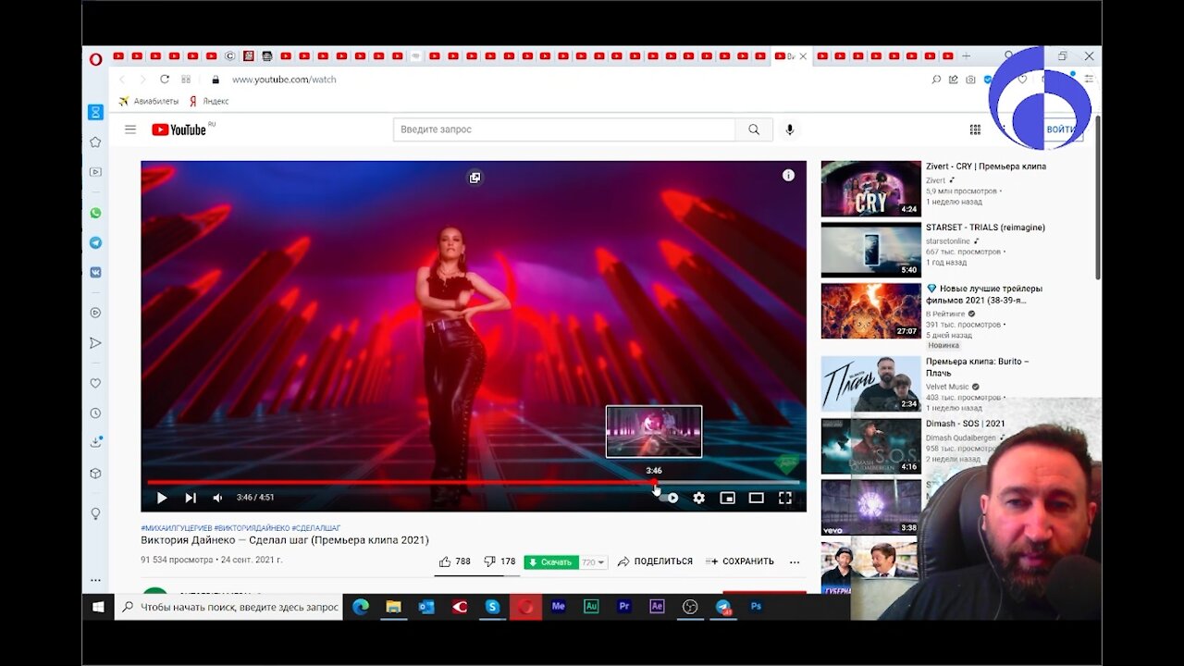1184x666 pixels.
Task: Open the #МИХАИЛГУЦЕРИЕВ hashtag link
Action: click(176, 527)
